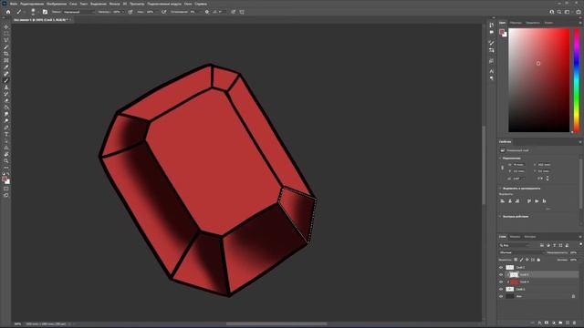This screenshot has width=584, height=328.
Task: Select the Pen tool
Action: tap(6, 128)
